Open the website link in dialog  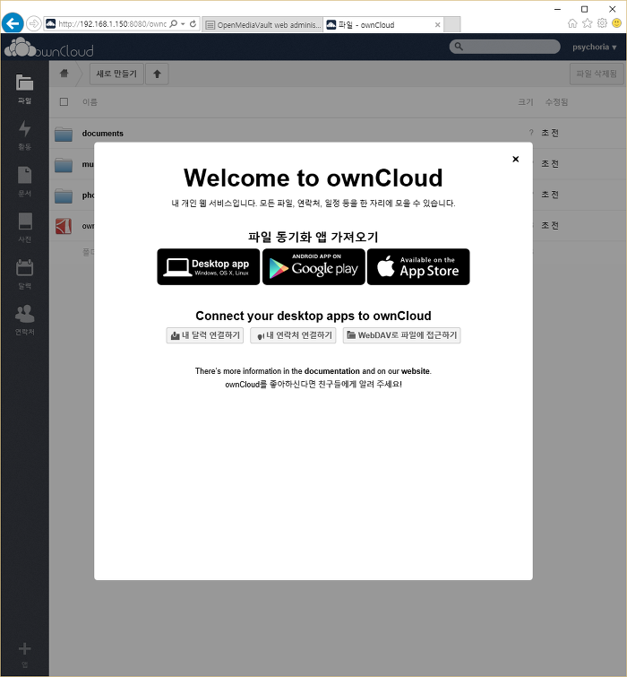pyautogui.click(x=416, y=371)
